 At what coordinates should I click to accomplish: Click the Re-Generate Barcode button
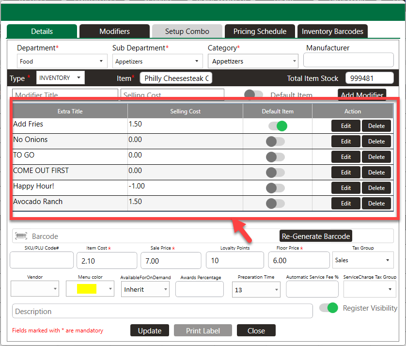coord(315,236)
